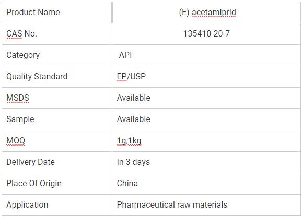Select the Pharmaceutical raw materials text
This screenshot has width=302, height=217.
(x=172, y=204)
